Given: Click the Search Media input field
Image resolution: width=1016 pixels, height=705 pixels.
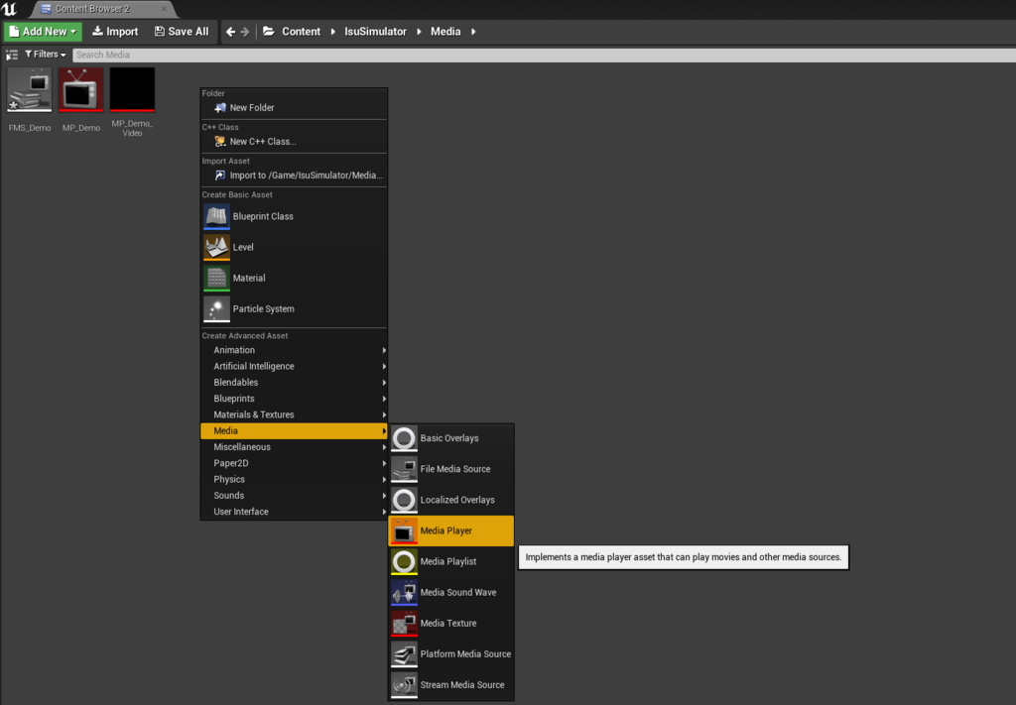Looking at the screenshot, I should tap(544, 55).
